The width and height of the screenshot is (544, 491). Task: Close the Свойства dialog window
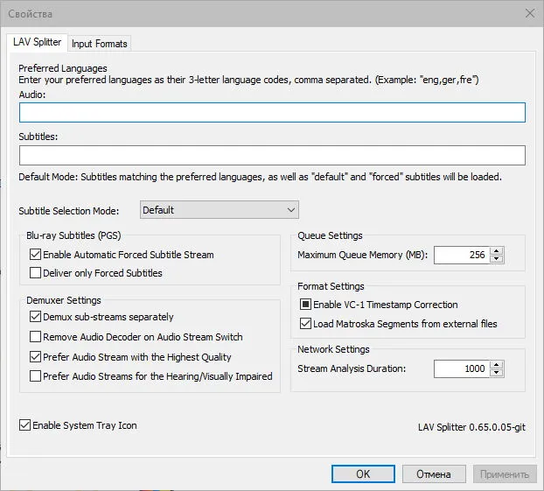click(x=530, y=13)
